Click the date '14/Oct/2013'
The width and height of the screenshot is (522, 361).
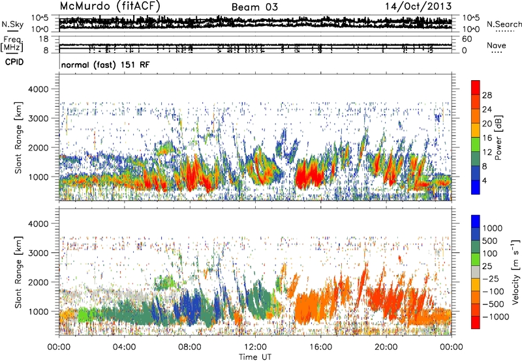(418, 7)
